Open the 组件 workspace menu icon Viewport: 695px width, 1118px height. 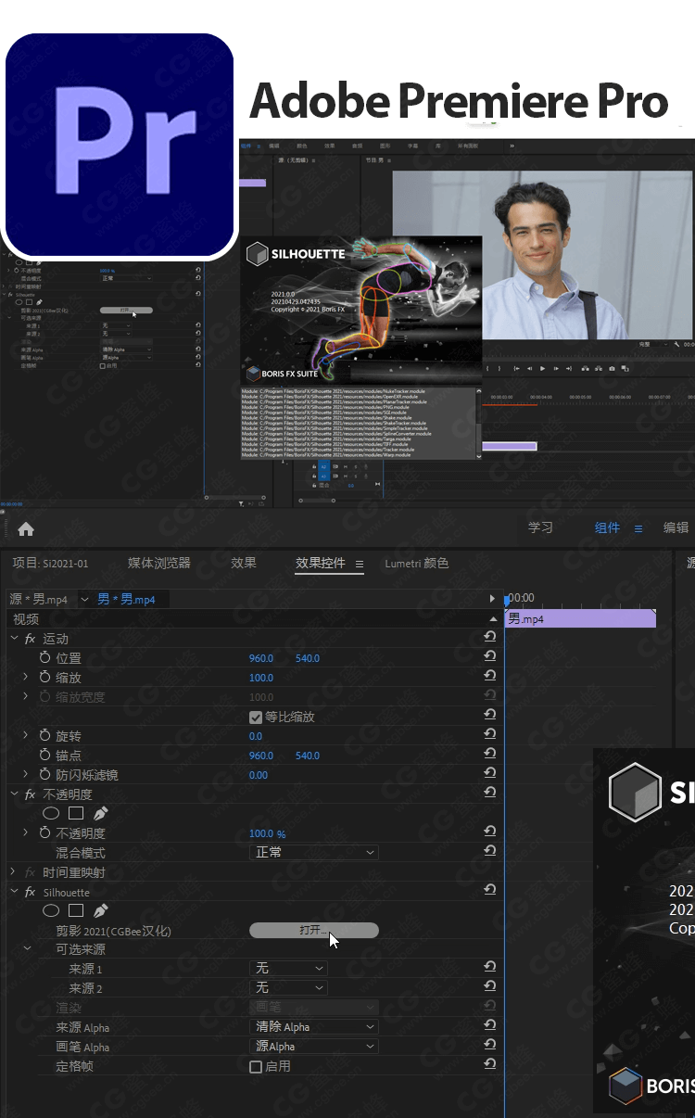[x=638, y=528]
